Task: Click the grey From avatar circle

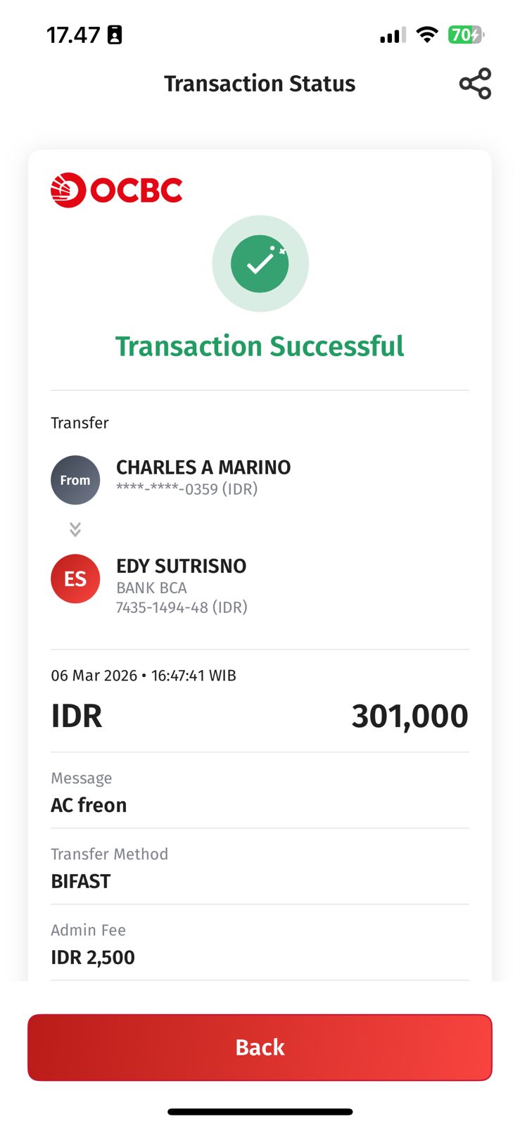Action: [75, 480]
